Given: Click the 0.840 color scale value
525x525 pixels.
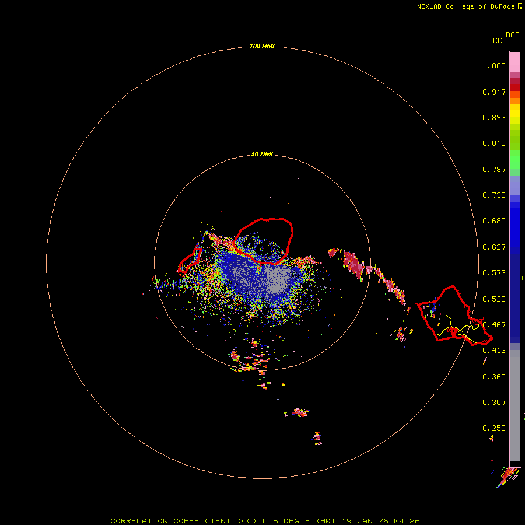Looking at the screenshot, I should (x=494, y=143).
